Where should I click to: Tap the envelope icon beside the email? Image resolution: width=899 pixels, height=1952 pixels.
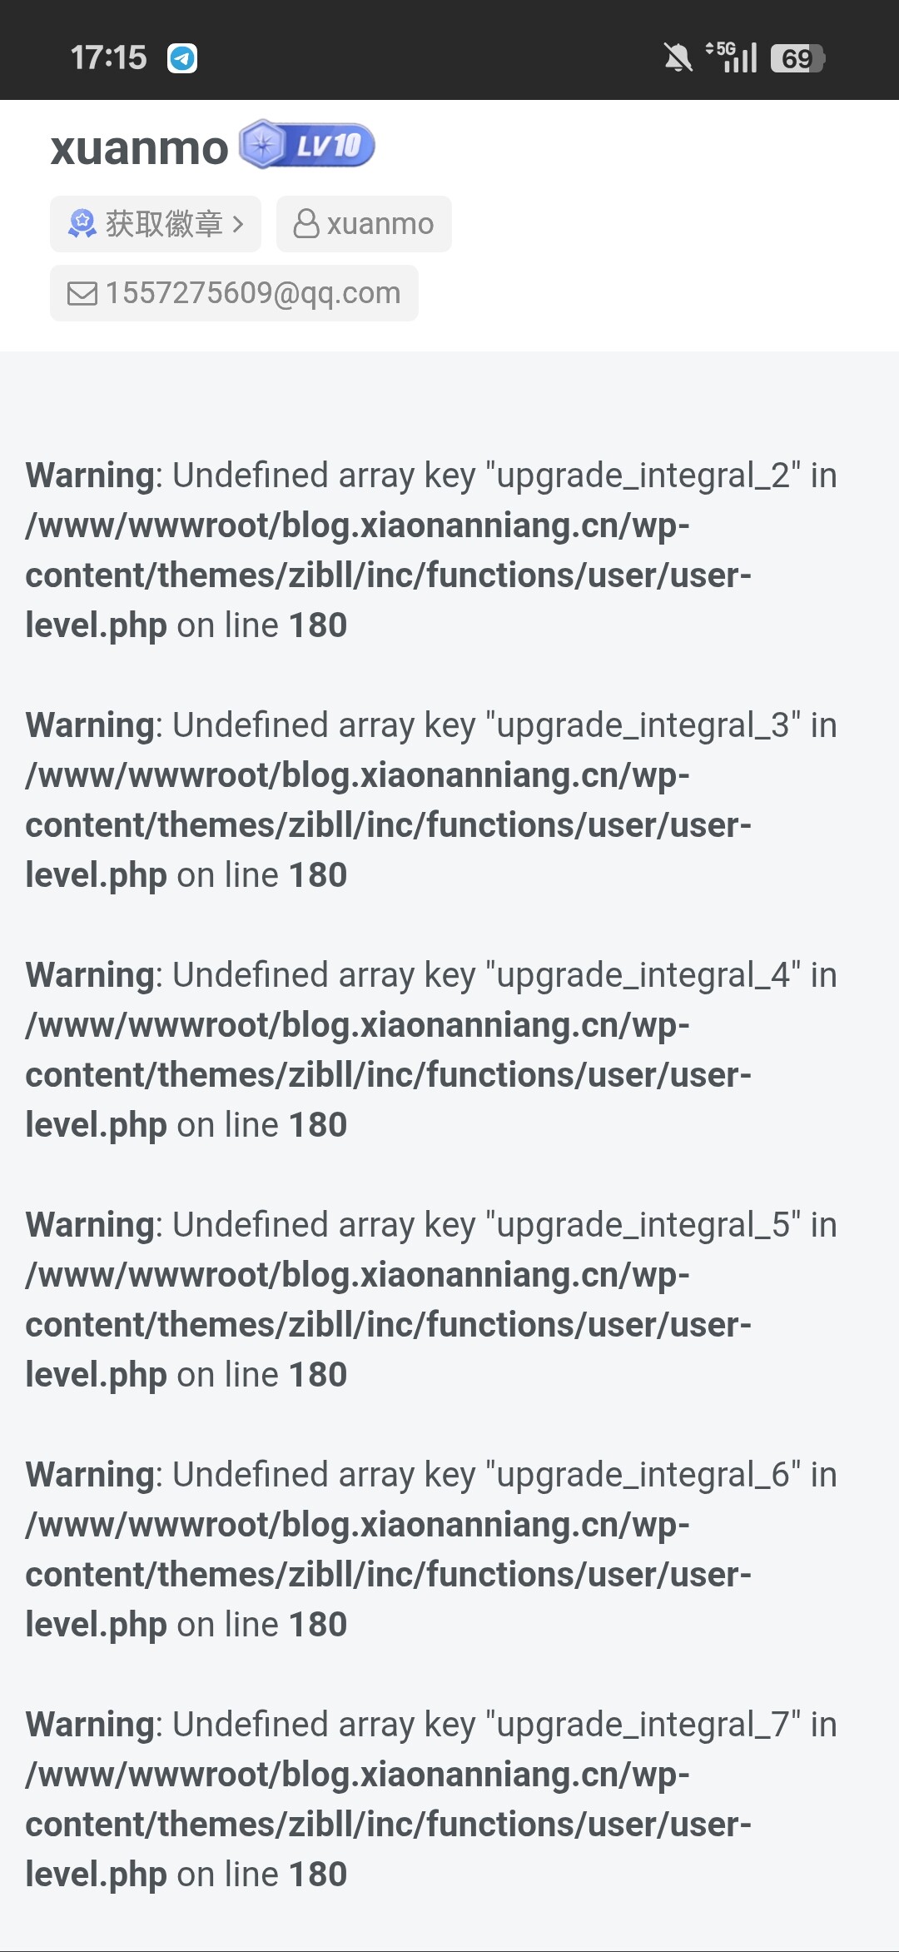82,293
